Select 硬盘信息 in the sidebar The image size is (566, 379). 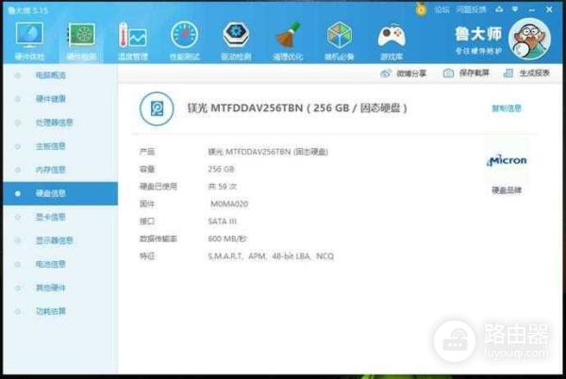(x=60, y=193)
